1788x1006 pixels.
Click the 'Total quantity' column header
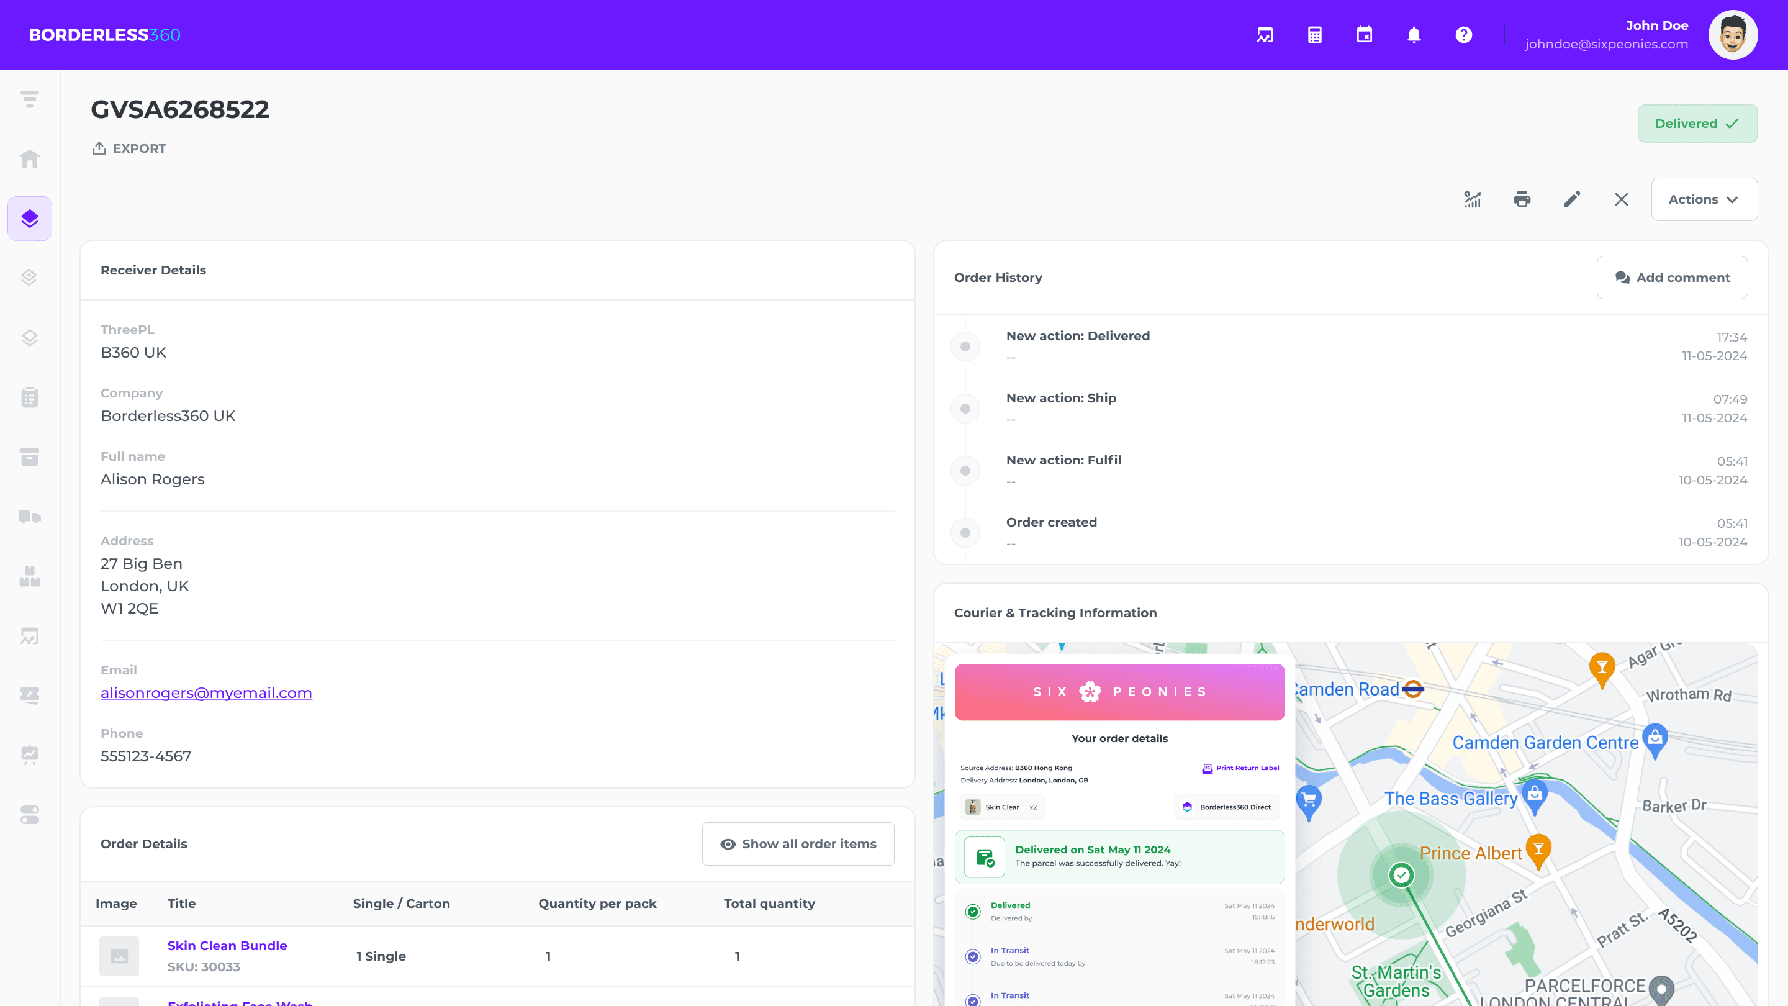[x=769, y=904]
